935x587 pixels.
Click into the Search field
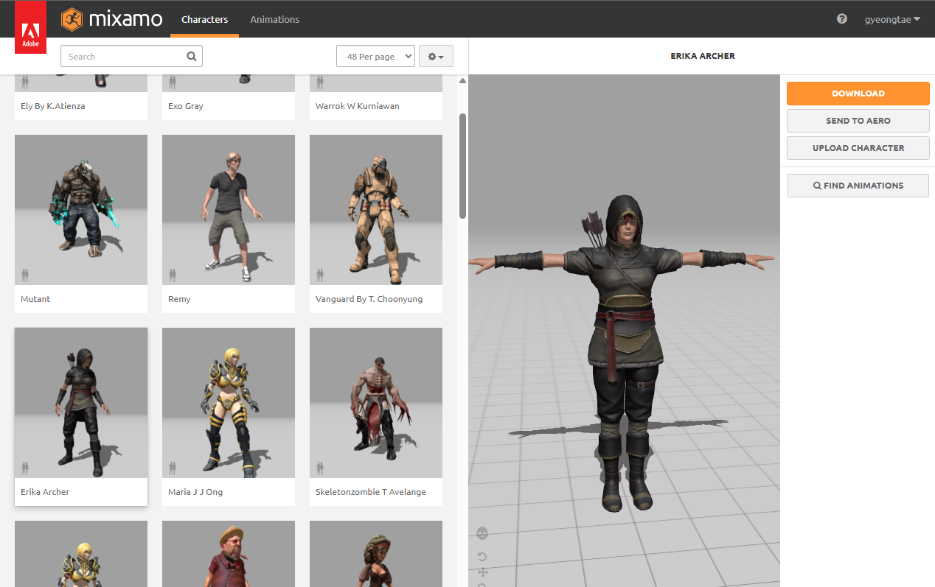[131, 57]
